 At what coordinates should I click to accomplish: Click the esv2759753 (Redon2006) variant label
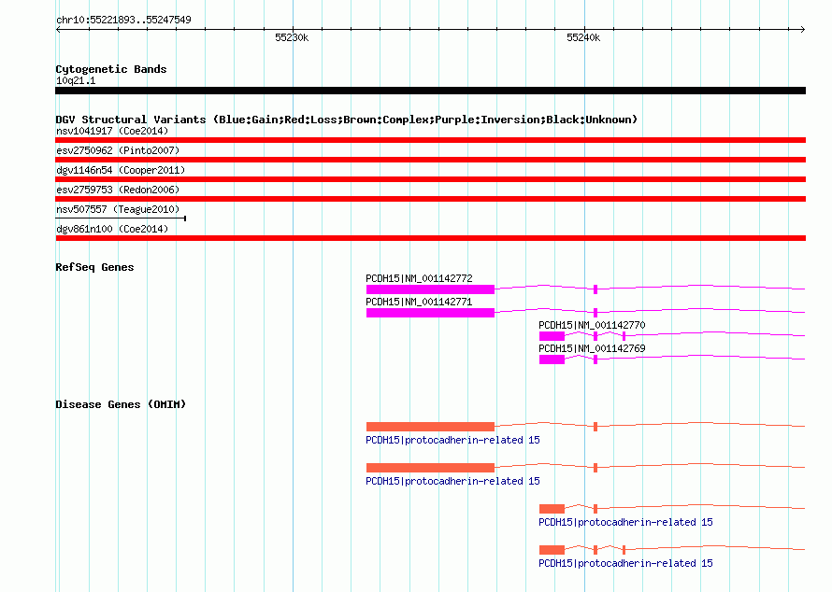coord(118,190)
